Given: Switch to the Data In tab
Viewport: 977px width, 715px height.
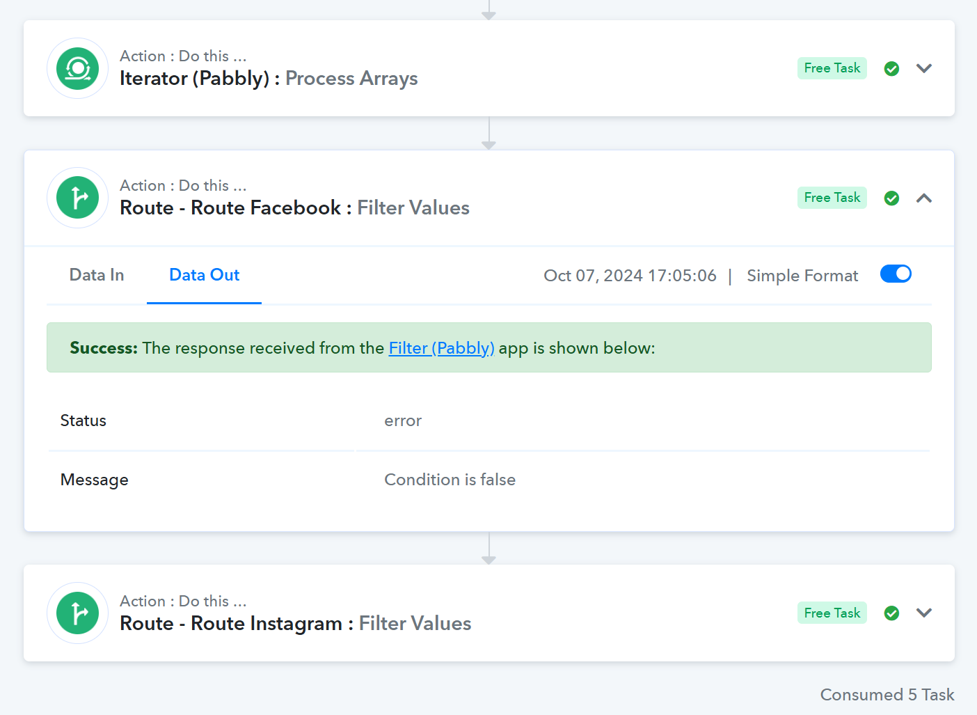Looking at the screenshot, I should click(x=97, y=275).
